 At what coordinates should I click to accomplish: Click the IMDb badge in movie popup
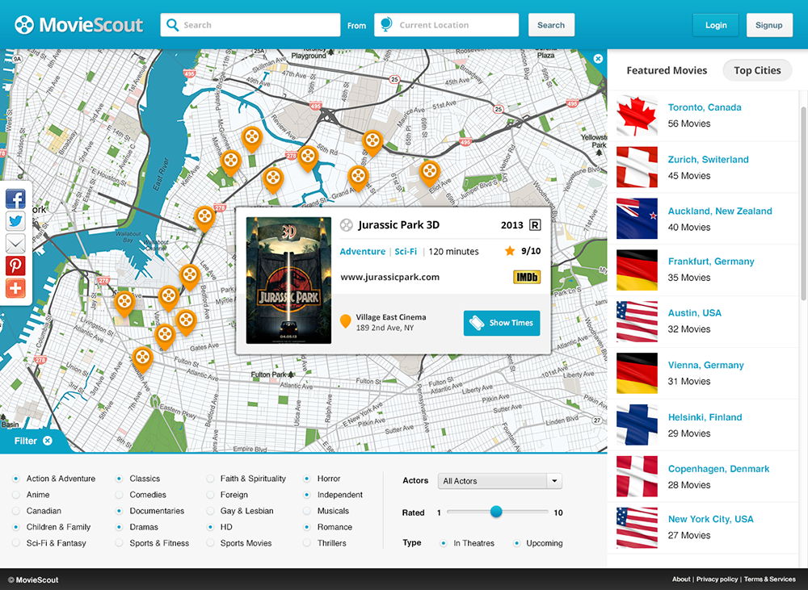(527, 277)
